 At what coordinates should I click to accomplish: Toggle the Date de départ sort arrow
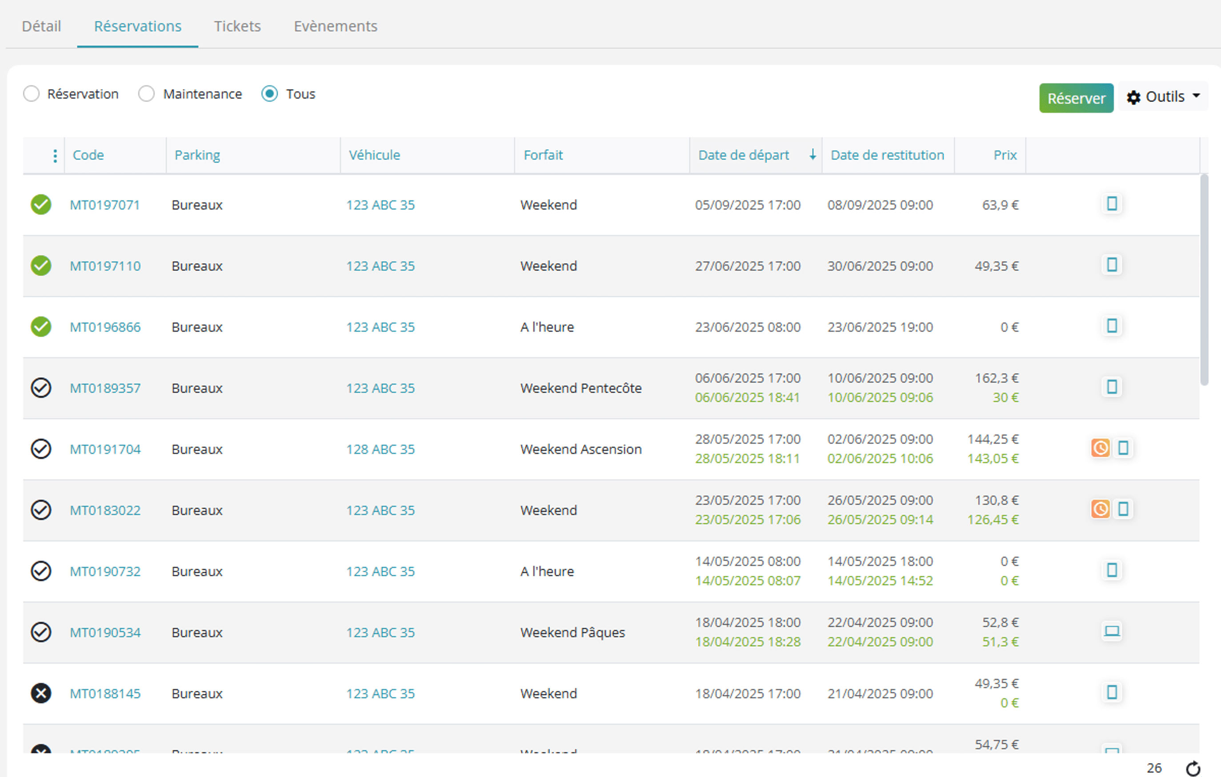(813, 155)
